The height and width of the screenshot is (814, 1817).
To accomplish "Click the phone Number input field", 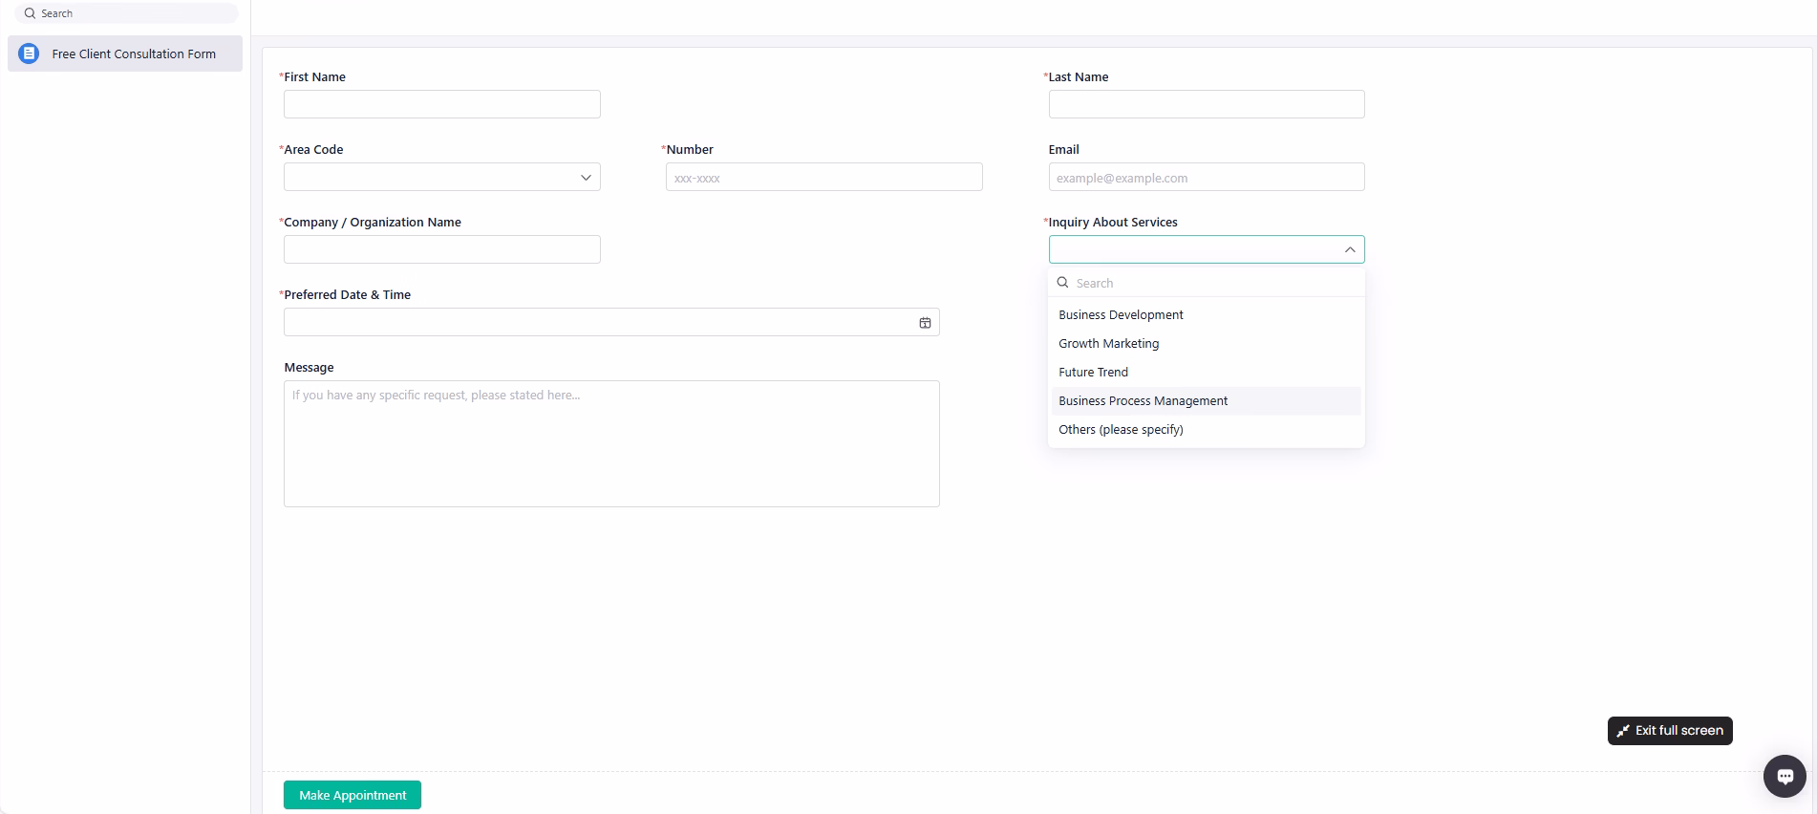I will (x=823, y=178).
